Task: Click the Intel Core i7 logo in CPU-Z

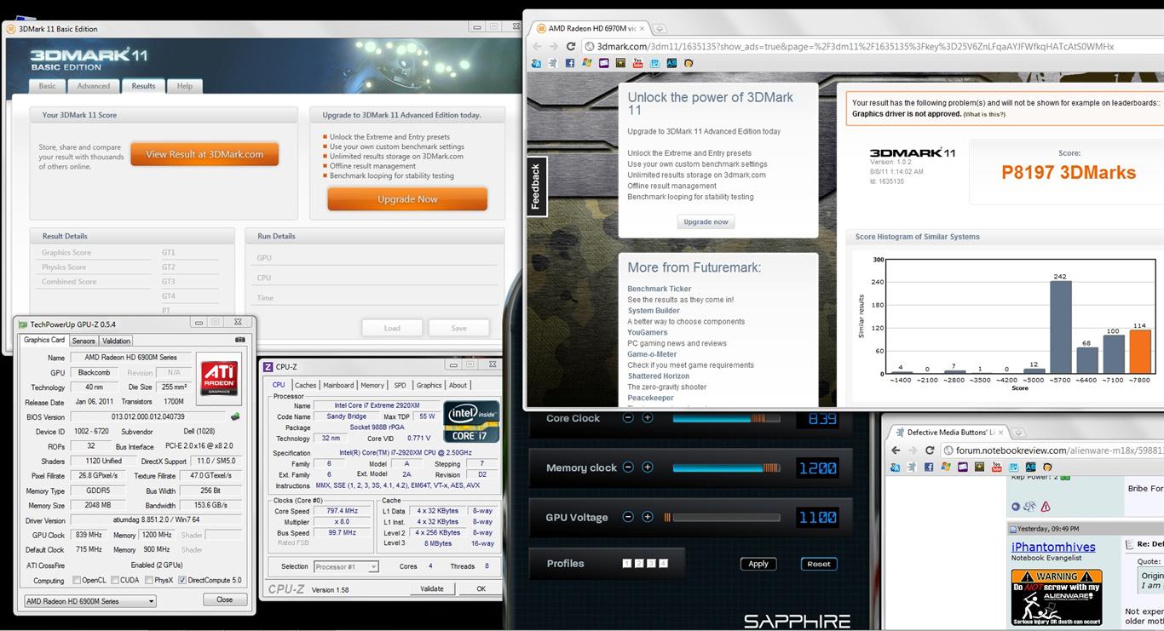Action: 470,421
